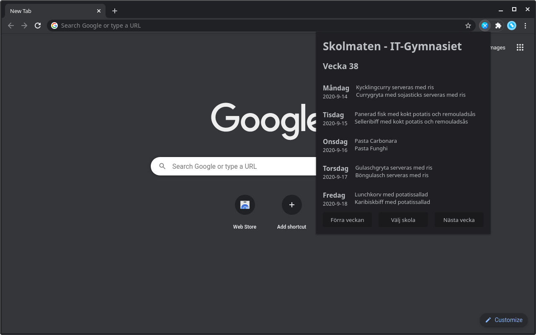Click the blue pinned extension icon

(x=512, y=26)
